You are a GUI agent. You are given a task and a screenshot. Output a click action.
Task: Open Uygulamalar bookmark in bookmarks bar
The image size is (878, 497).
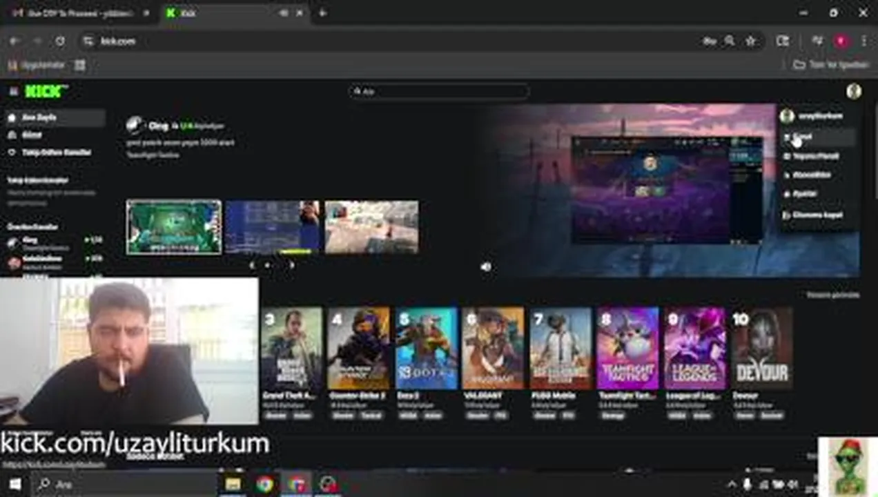point(36,65)
